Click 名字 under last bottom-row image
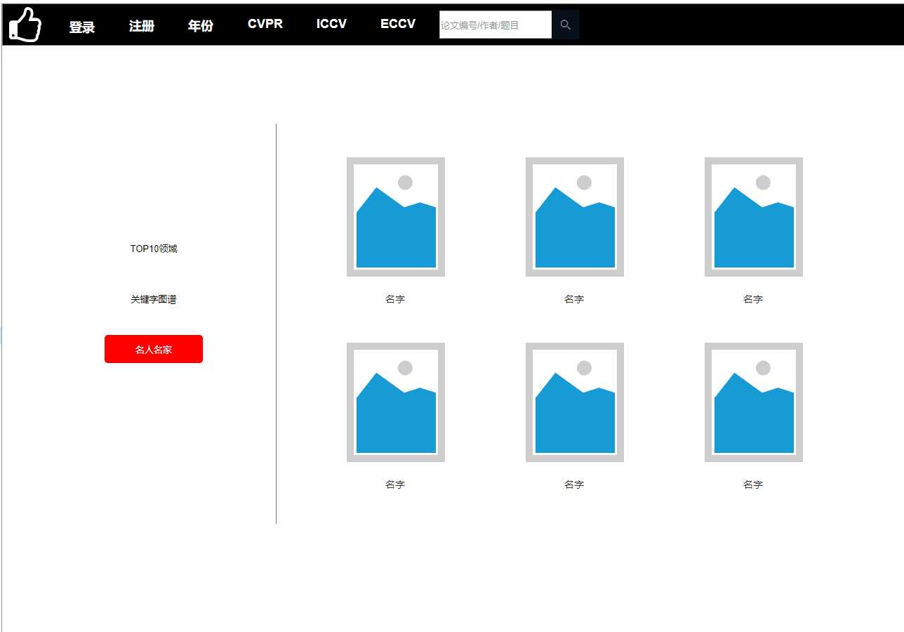This screenshot has height=632, width=904. tap(753, 485)
